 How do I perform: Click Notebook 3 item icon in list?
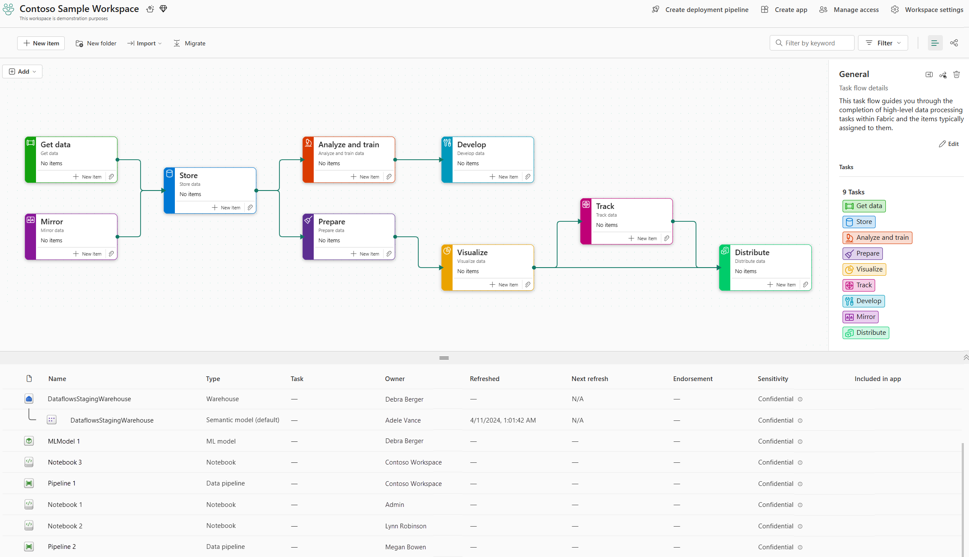click(29, 462)
